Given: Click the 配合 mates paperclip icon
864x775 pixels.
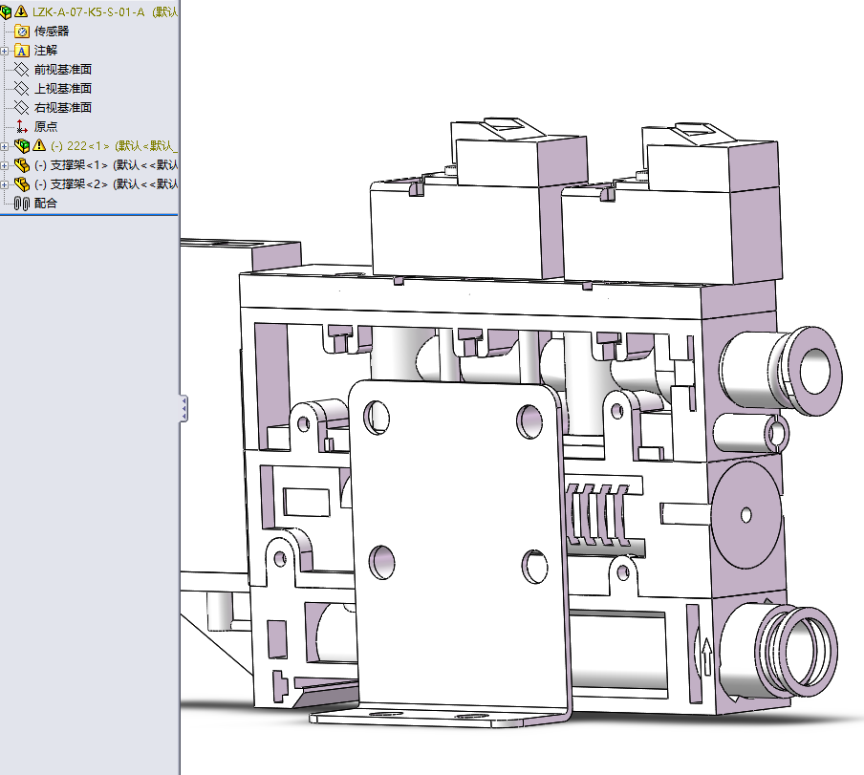Looking at the screenshot, I should pyautogui.click(x=21, y=204).
